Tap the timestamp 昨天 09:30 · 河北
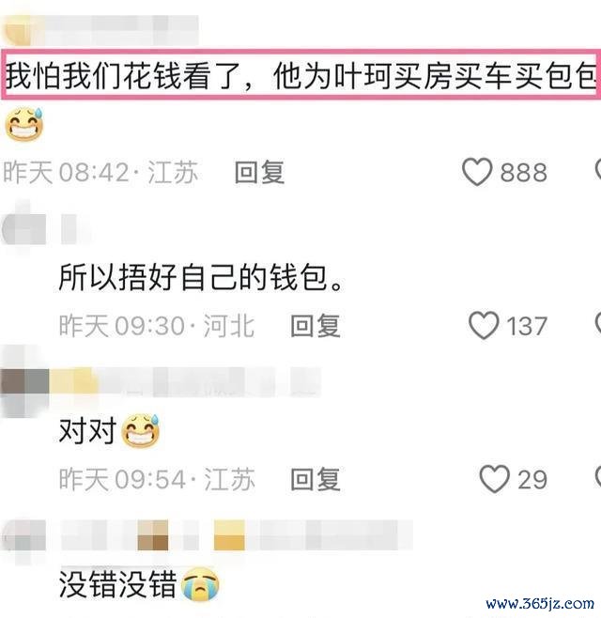This screenshot has height=618, width=601. coord(157,326)
